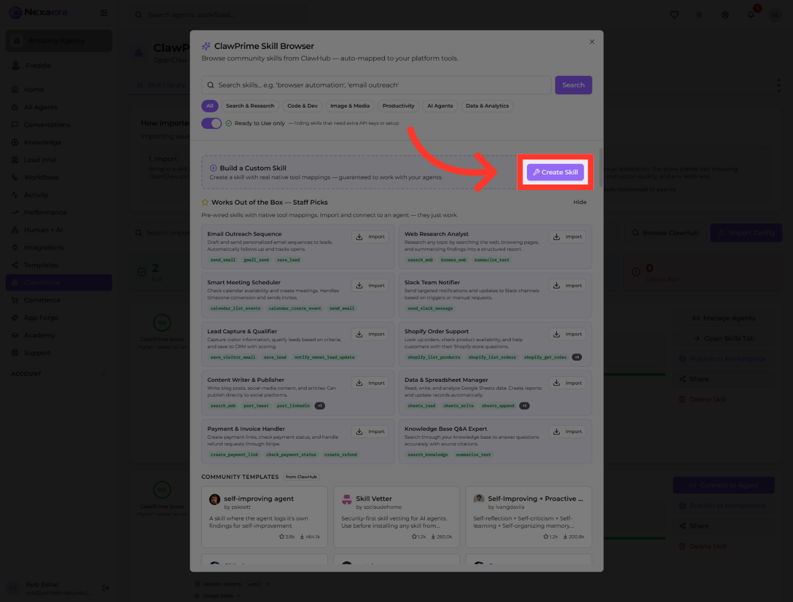This screenshot has width=793, height=602.
Task: Open the self-improving agent community template
Action: (x=264, y=517)
